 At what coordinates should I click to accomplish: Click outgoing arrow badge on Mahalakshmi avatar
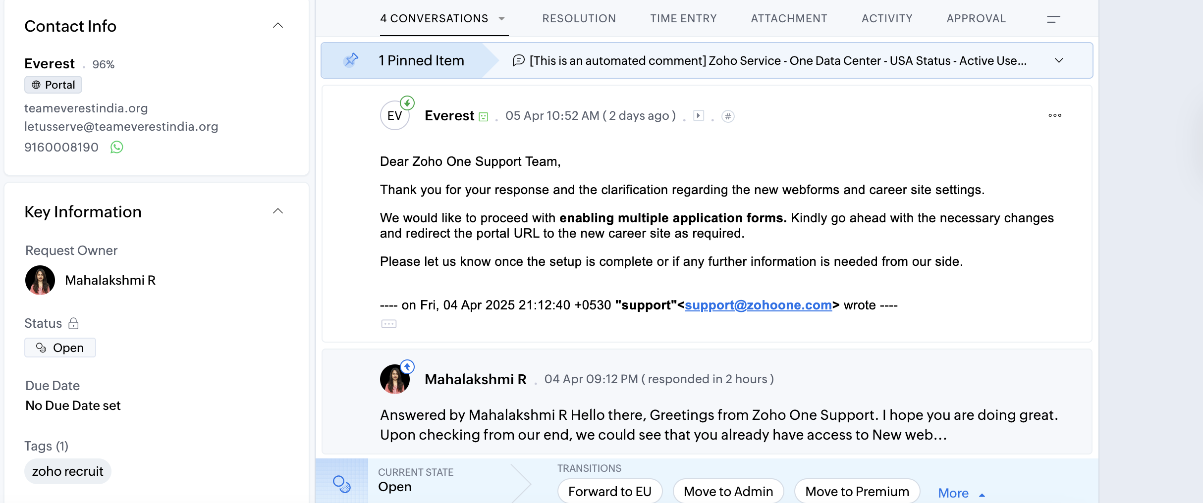(407, 367)
